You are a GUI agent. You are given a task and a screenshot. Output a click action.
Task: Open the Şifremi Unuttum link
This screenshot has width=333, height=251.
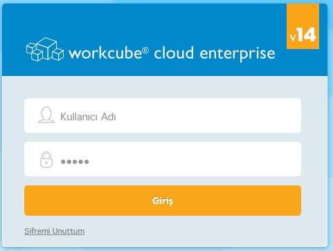click(x=54, y=231)
